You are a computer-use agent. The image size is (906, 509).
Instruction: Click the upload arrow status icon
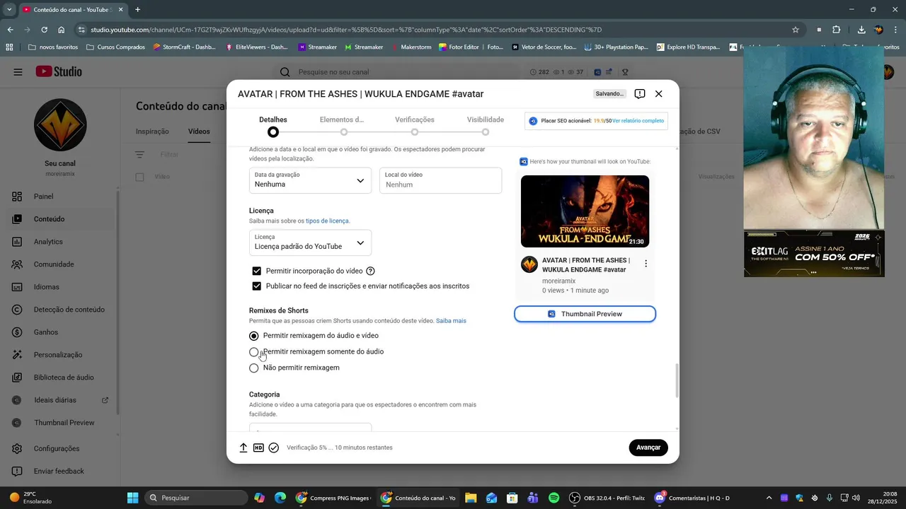[243, 447]
